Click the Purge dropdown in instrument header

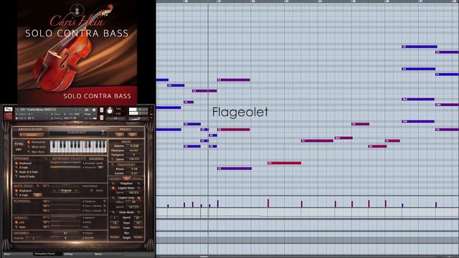click(x=87, y=114)
